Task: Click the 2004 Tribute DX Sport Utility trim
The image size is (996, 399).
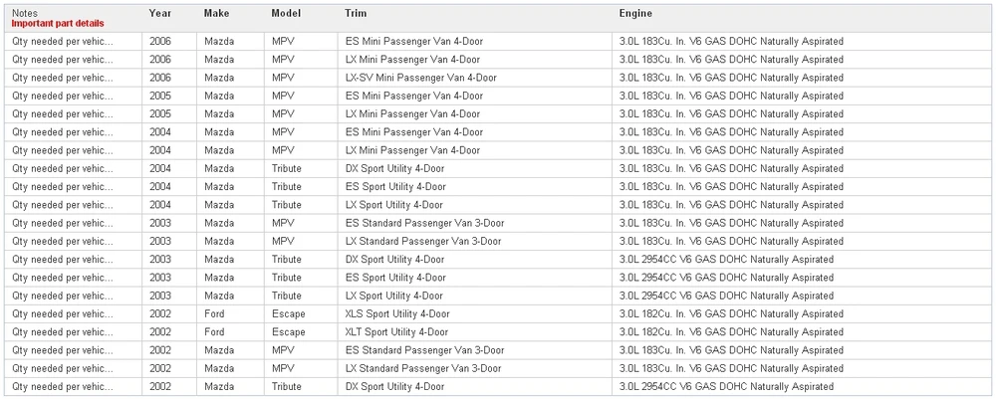Action: click(394, 169)
